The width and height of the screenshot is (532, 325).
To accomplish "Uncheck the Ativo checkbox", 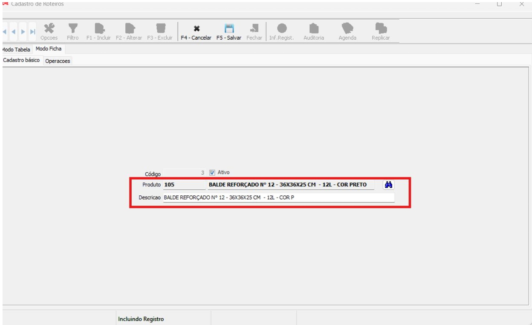I will (x=212, y=173).
